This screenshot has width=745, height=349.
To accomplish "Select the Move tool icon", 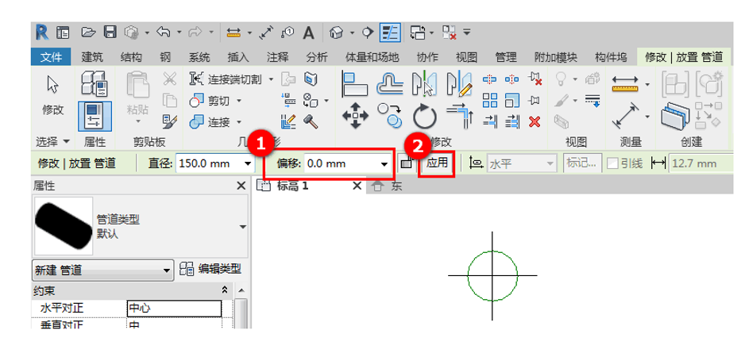I will tap(354, 116).
